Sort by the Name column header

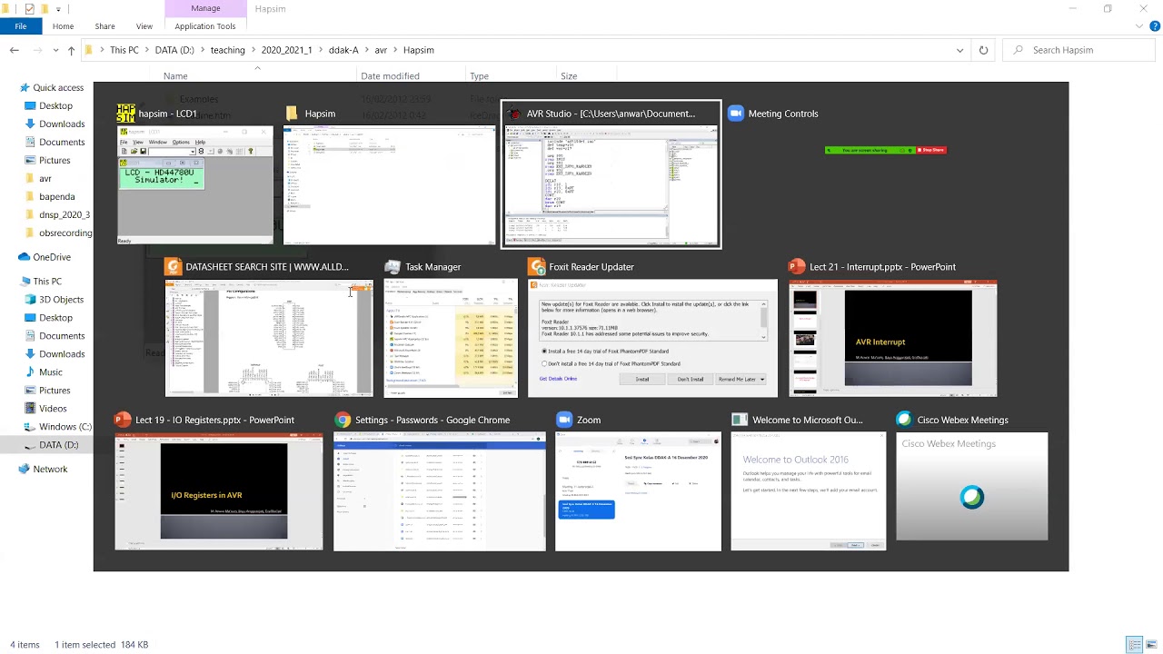click(x=175, y=76)
